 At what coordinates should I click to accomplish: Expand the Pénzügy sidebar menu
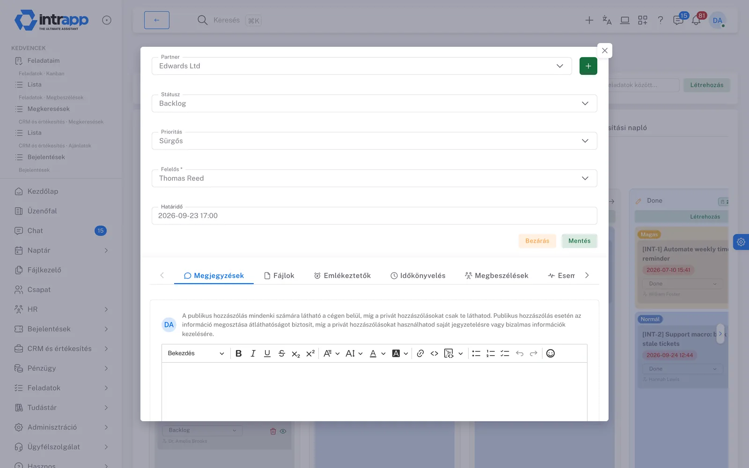pyautogui.click(x=61, y=368)
